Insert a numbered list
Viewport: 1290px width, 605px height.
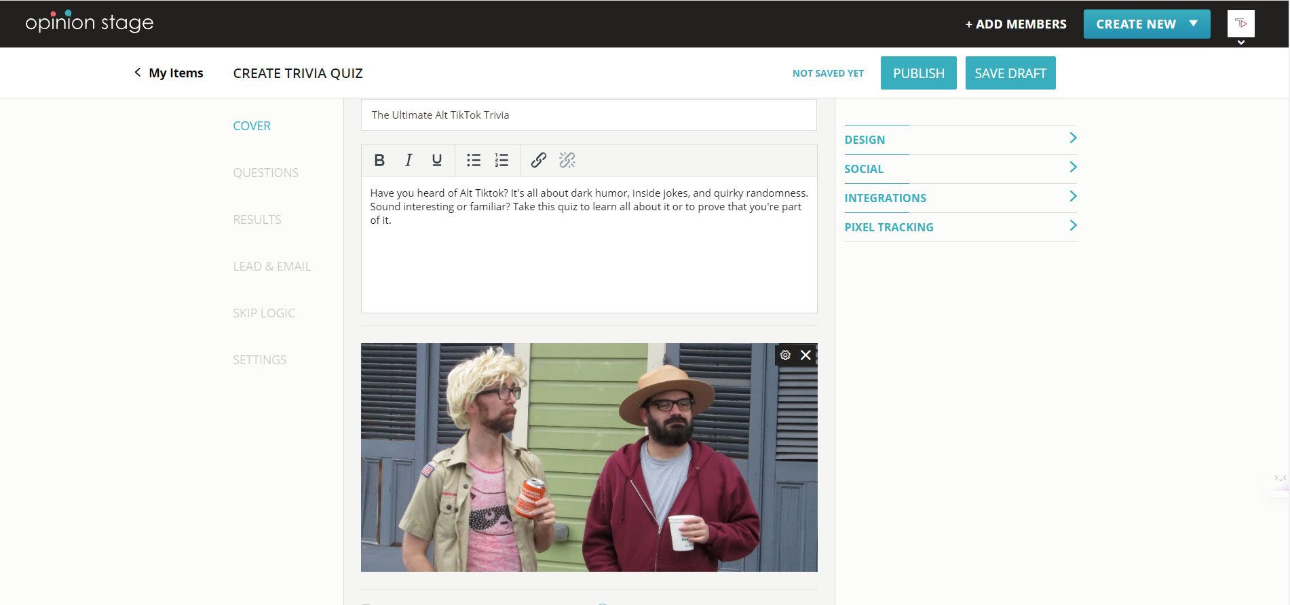click(501, 160)
